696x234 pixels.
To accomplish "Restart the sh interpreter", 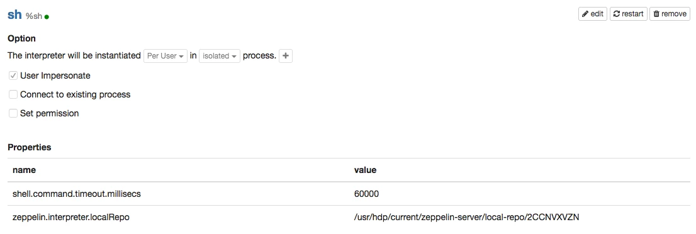I will coord(628,14).
